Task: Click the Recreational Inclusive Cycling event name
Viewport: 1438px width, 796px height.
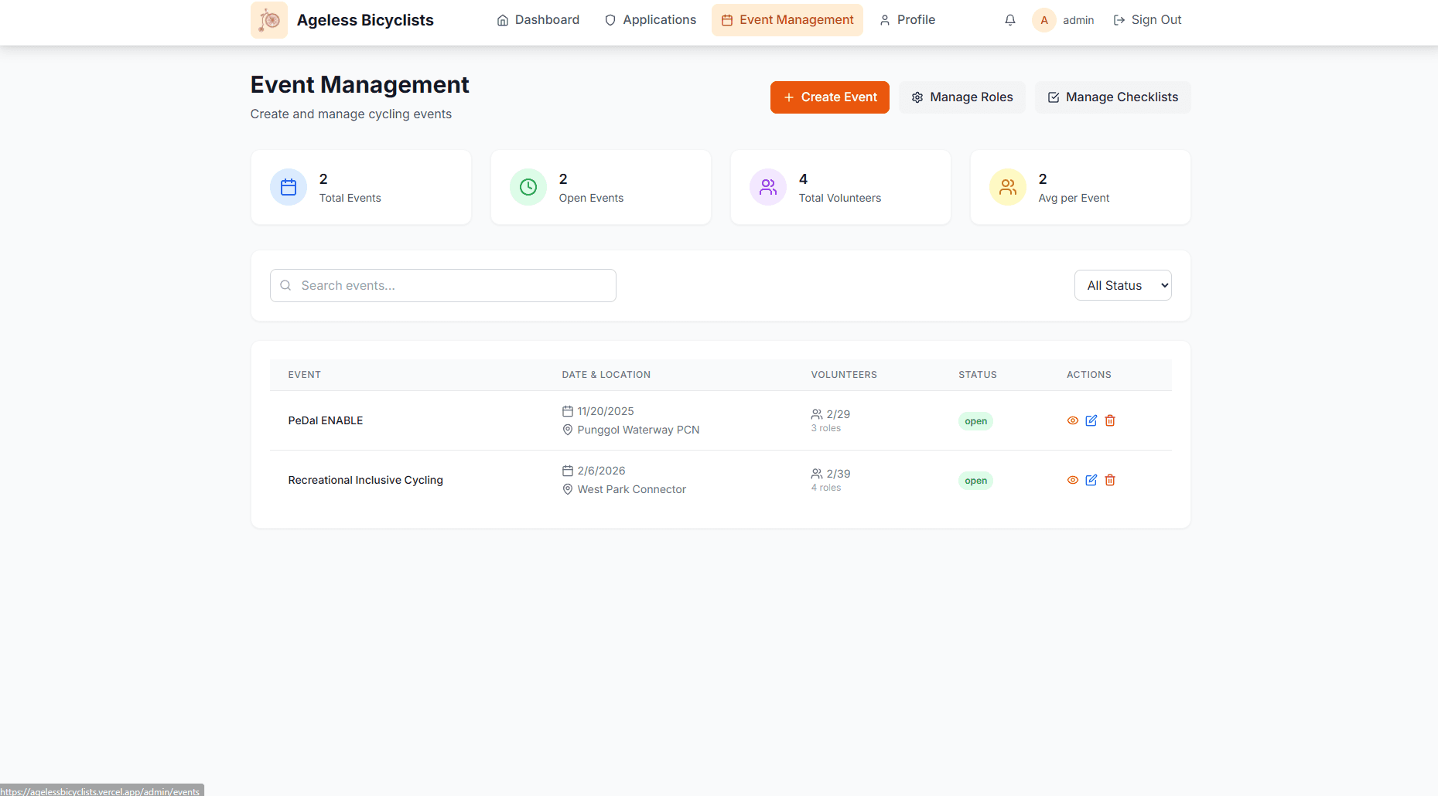Action: [366, 480]
